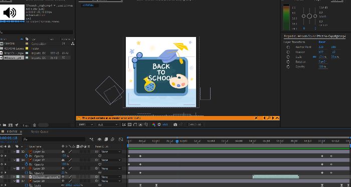
Task: Click the Project panel search field
Action: coord(37,32)
